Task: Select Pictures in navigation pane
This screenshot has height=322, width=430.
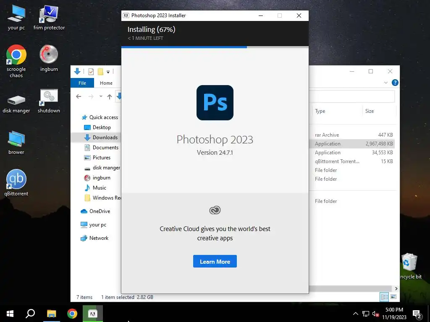Action: (x=97, y=158)
